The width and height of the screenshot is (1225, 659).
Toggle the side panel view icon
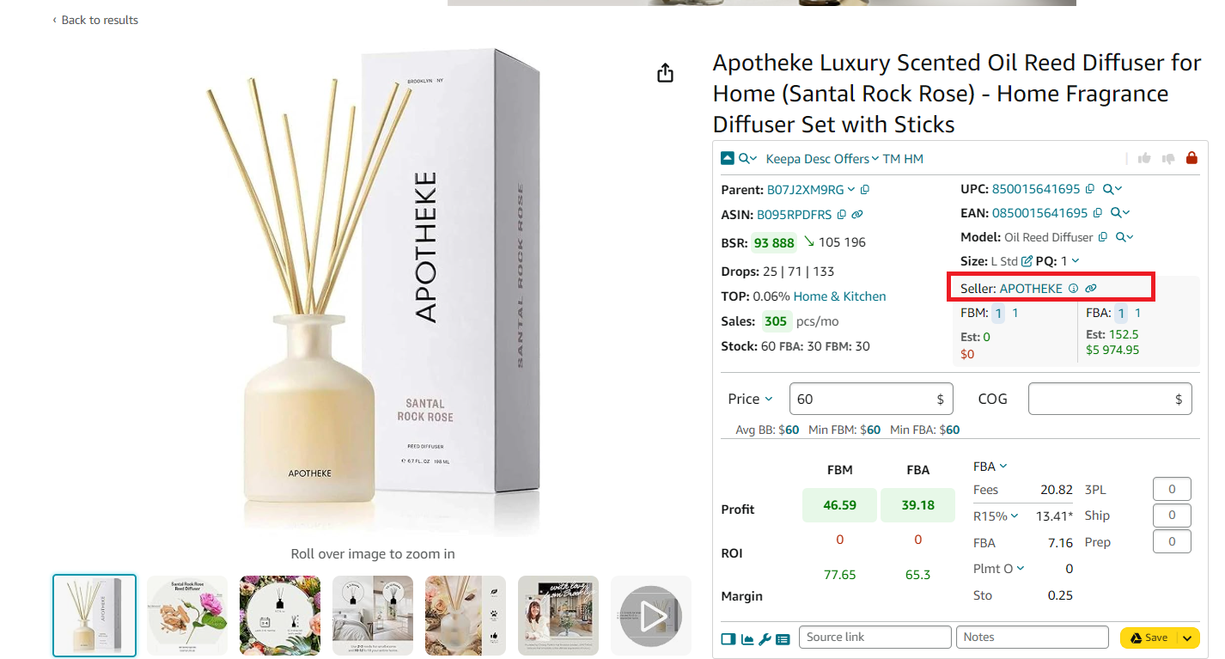click(728, 639)
